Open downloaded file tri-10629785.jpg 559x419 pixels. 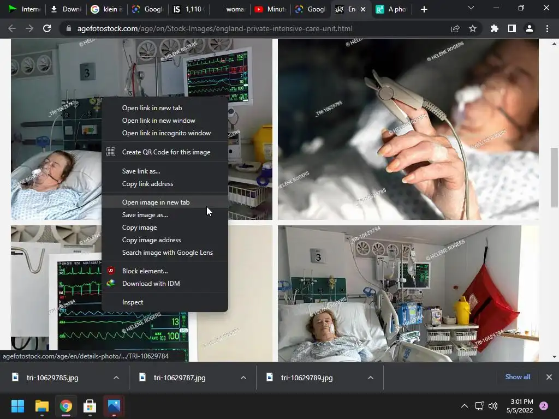52,378
